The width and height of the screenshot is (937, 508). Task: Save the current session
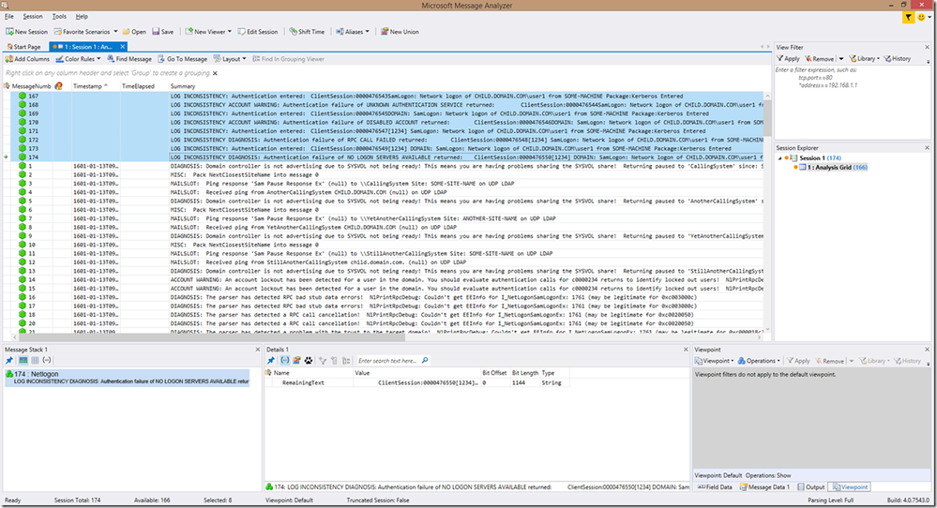[x=162, y=32]
